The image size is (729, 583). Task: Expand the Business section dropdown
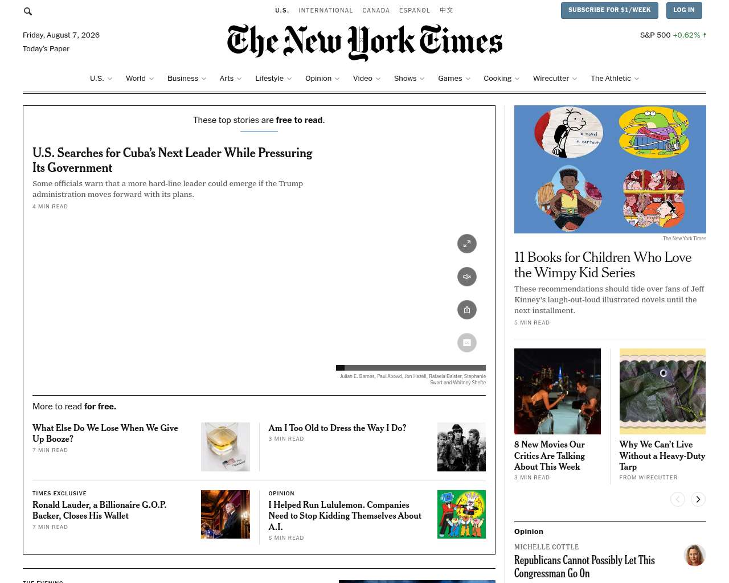point(187,79)
